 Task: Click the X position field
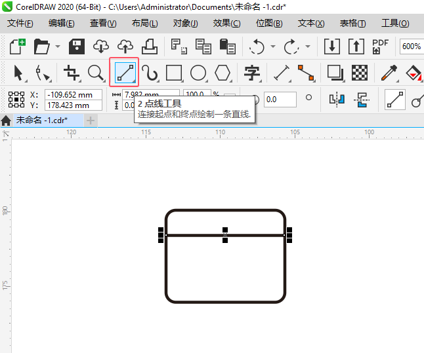pyautogui.click(x=74, y=95)
